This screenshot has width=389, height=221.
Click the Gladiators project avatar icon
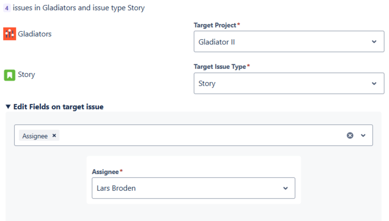tap(9, 34)
